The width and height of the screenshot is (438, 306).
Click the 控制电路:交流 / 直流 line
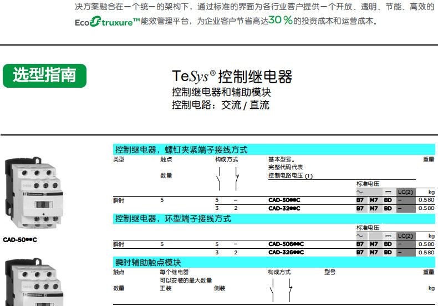coord(221,105)
